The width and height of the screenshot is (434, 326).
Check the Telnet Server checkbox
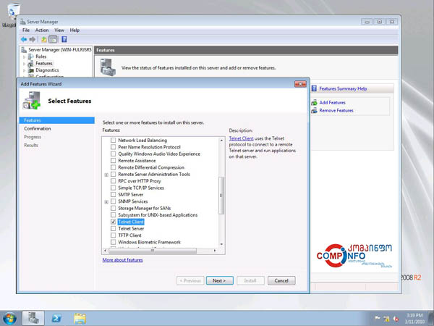(x=114, y=229)
